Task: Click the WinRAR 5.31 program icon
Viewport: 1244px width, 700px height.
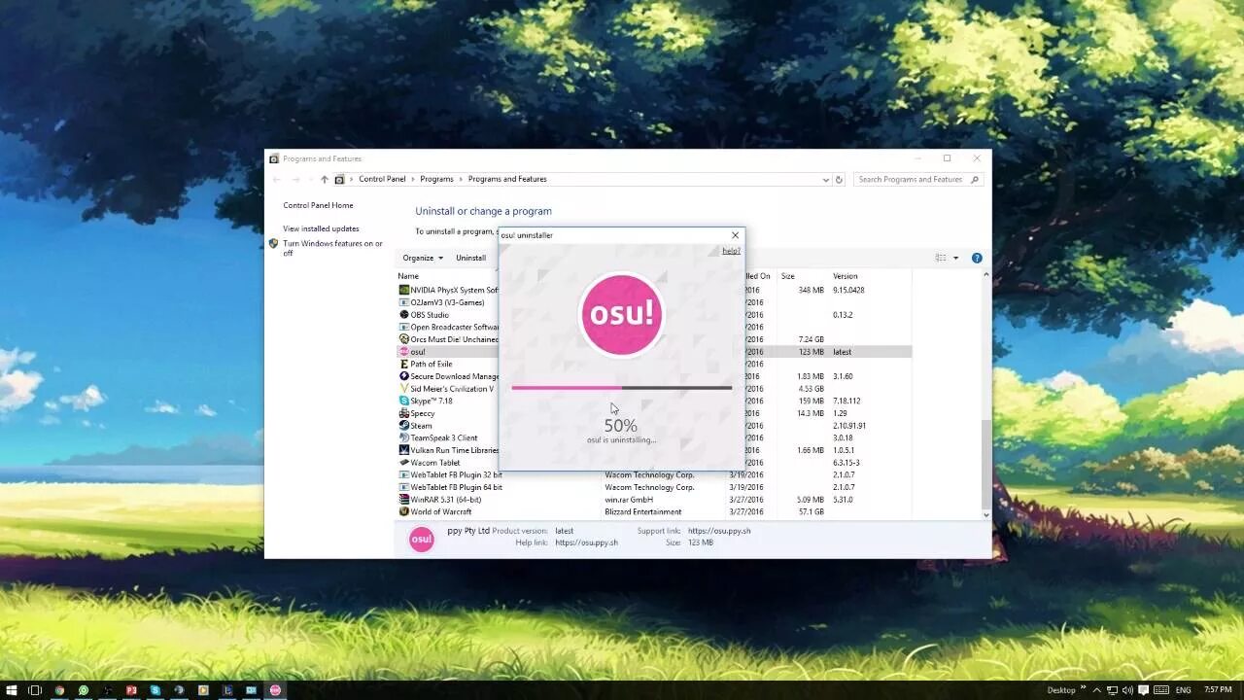Action: (x=404, y=500)
